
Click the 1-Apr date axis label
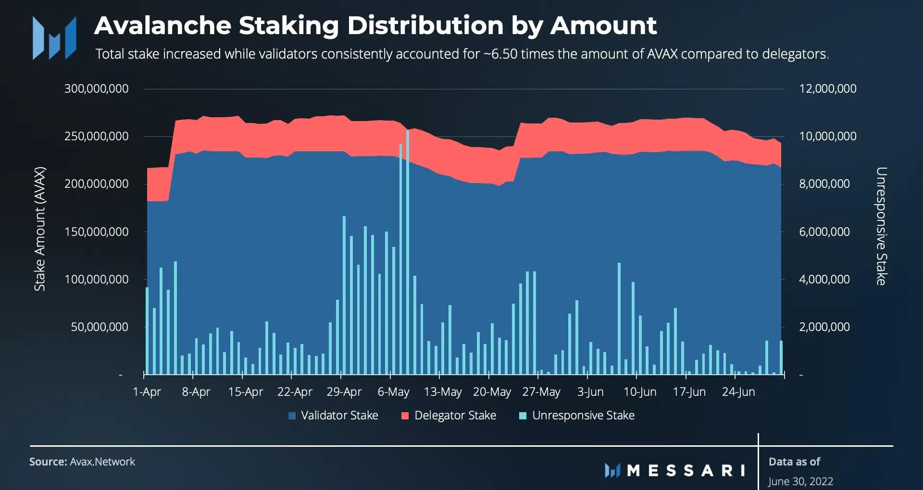[x=147, y=392]
